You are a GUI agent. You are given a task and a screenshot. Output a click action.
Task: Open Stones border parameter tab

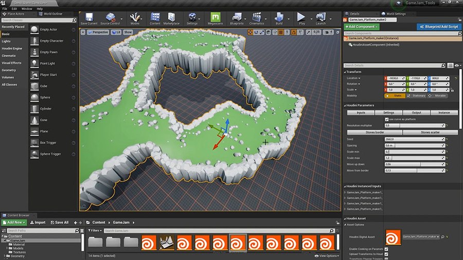point(375,133)
